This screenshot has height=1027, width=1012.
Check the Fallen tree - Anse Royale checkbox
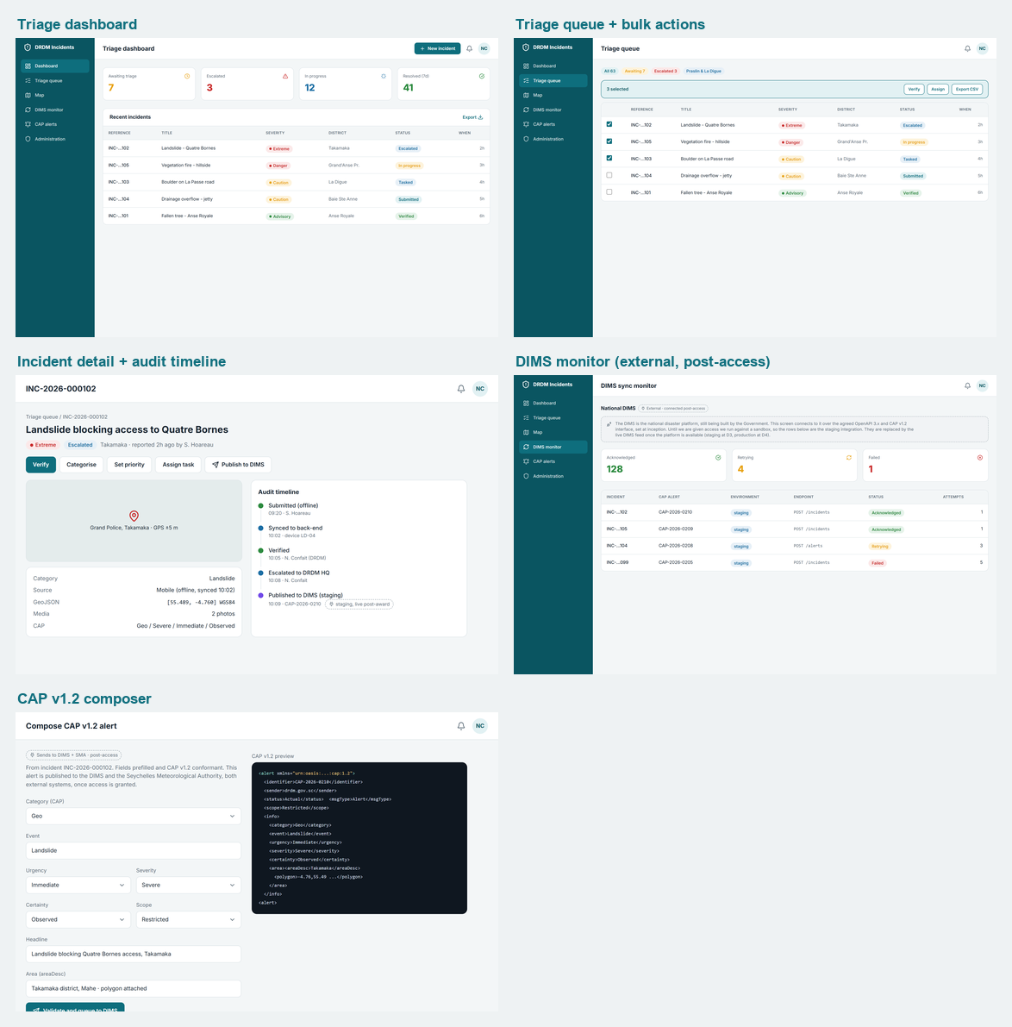click(609, 192)
